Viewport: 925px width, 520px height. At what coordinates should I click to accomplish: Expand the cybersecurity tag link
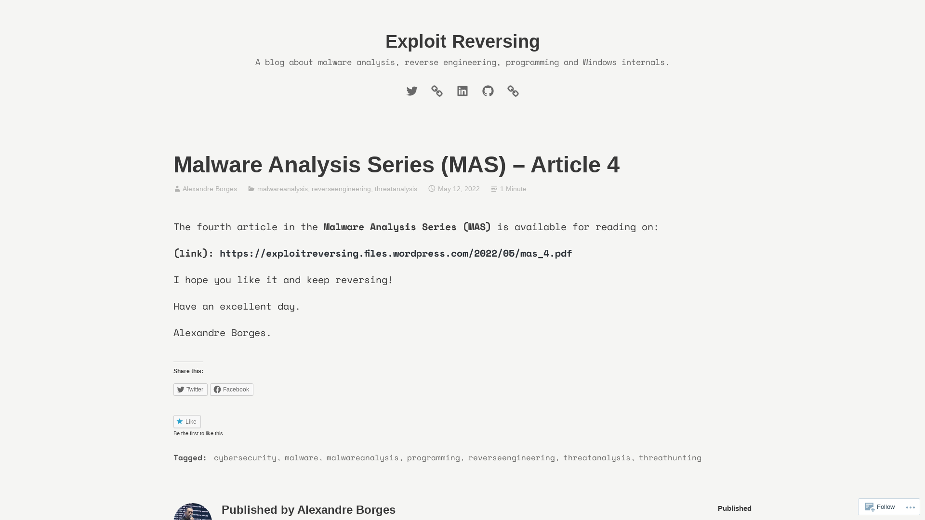point(245,457)
